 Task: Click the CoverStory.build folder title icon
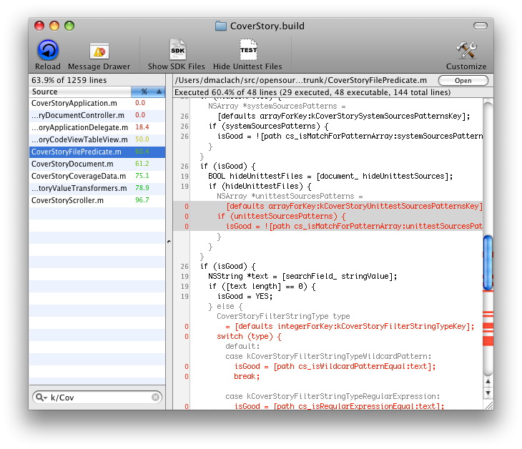[x=221, y=26]
